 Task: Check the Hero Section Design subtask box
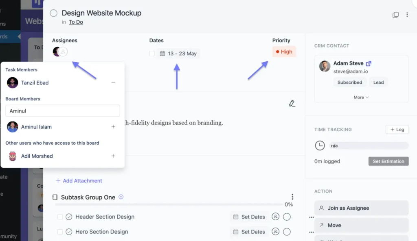(60, 232)
